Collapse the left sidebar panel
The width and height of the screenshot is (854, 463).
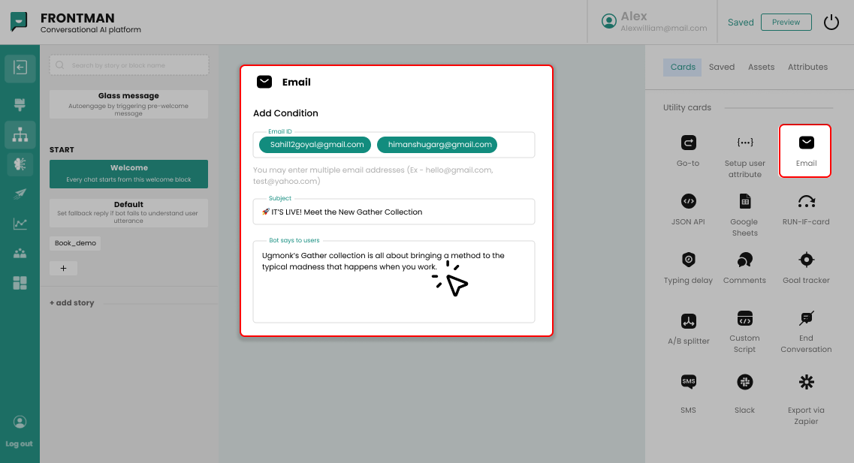(x=20, y=68)
